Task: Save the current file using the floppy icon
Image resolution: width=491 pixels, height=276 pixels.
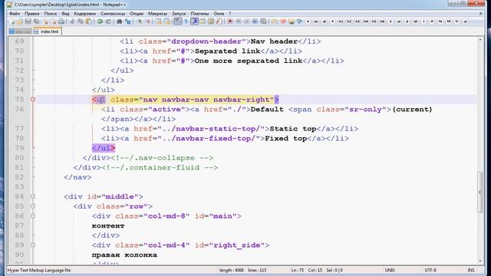Action: [x=28, y=21]
